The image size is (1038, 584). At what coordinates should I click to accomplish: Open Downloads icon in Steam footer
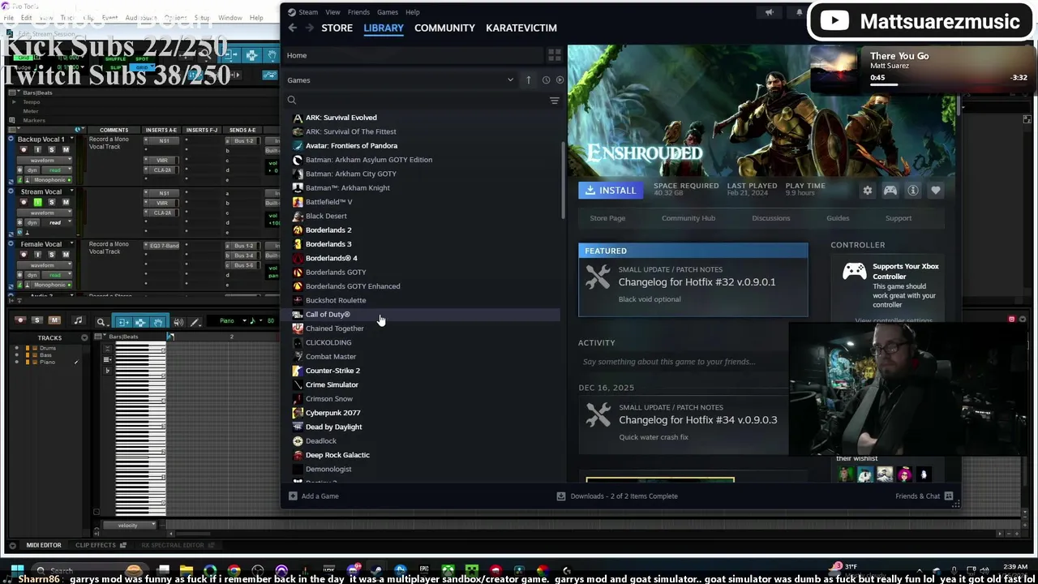561,496
